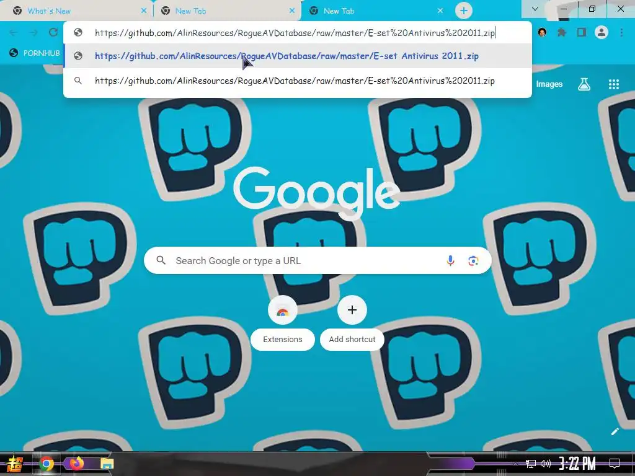Open Search Labs flask icon

click(584, 84)
